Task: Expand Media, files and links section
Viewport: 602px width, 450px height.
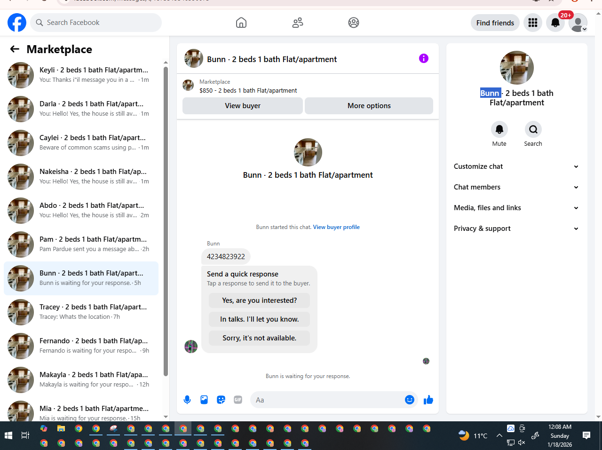Action: [516, 208]
